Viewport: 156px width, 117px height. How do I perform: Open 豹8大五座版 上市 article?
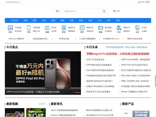99,110
